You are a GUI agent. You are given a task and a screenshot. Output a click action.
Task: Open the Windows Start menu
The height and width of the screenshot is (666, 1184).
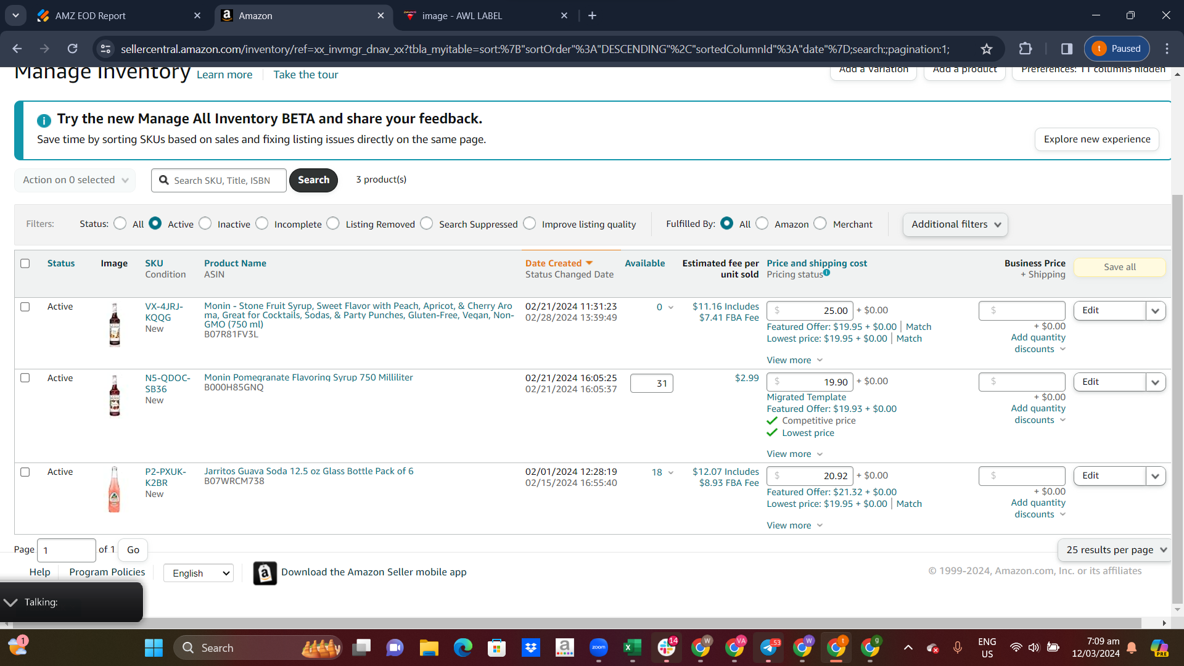(154, 647)
